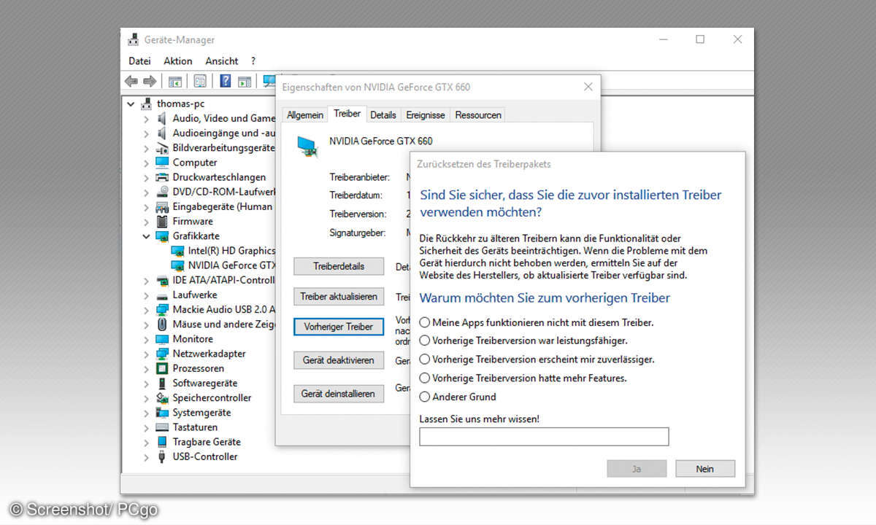
Task: Click the large NVIDIA icon in properties dialog
Action: coord(307,146)
